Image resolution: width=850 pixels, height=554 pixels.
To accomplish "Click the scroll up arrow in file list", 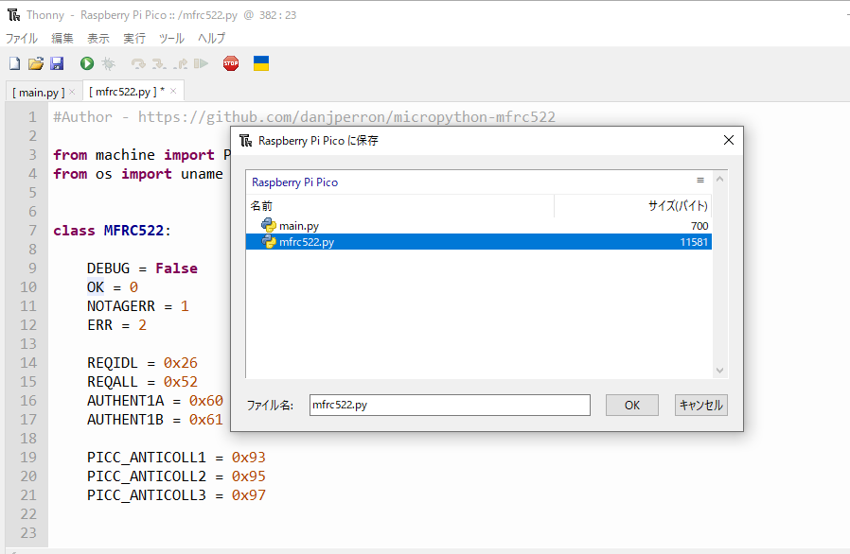I will click(x=720, y=179).
